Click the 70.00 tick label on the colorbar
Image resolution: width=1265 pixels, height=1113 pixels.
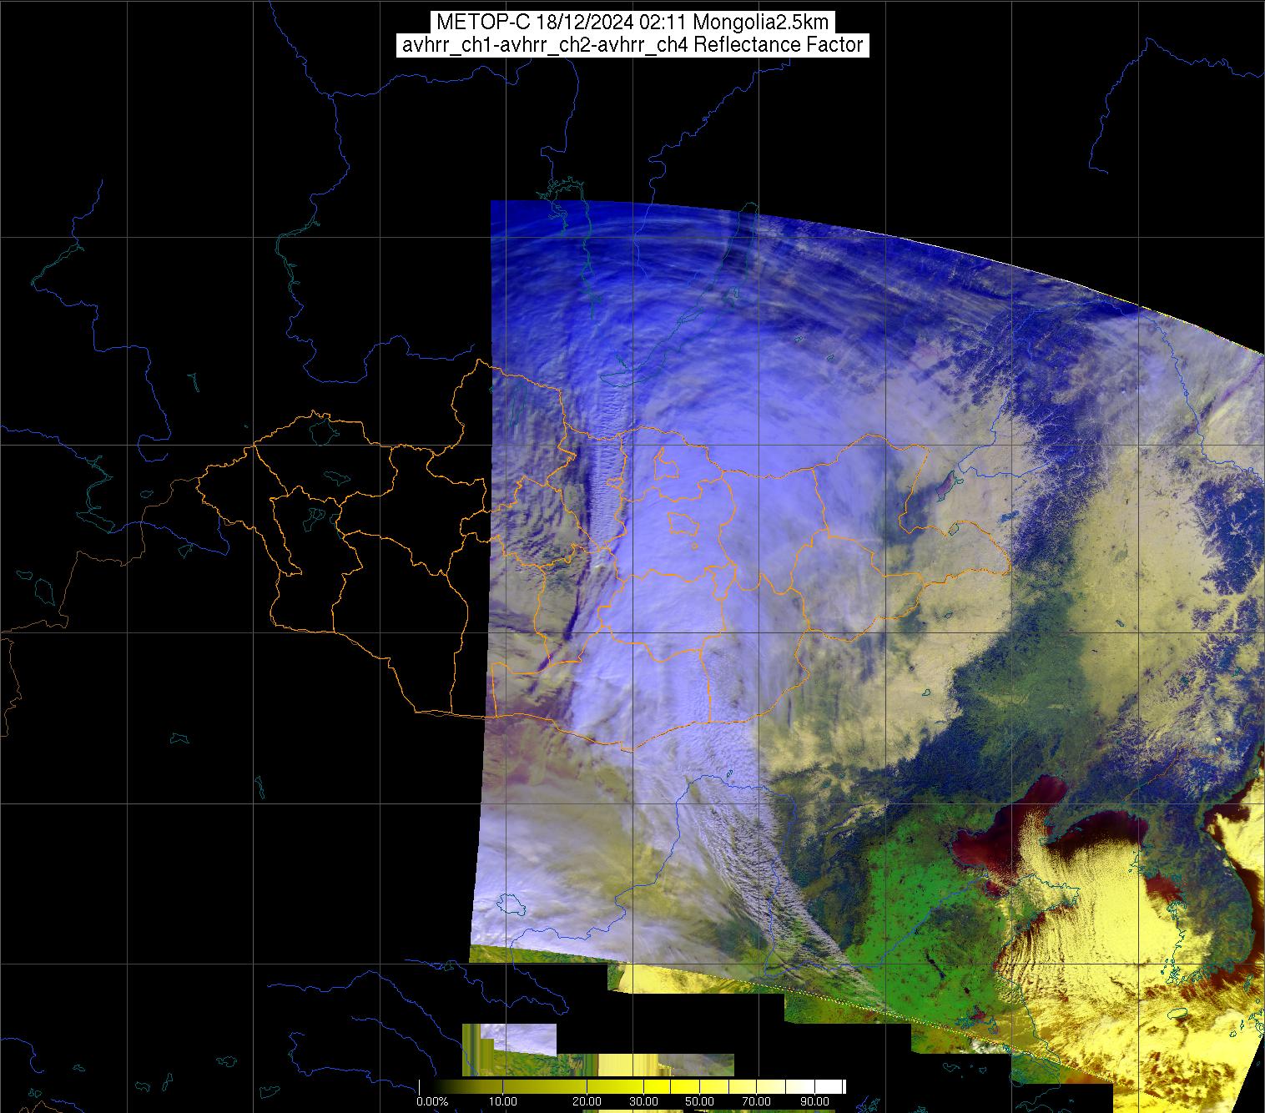tap(756, 1102)
